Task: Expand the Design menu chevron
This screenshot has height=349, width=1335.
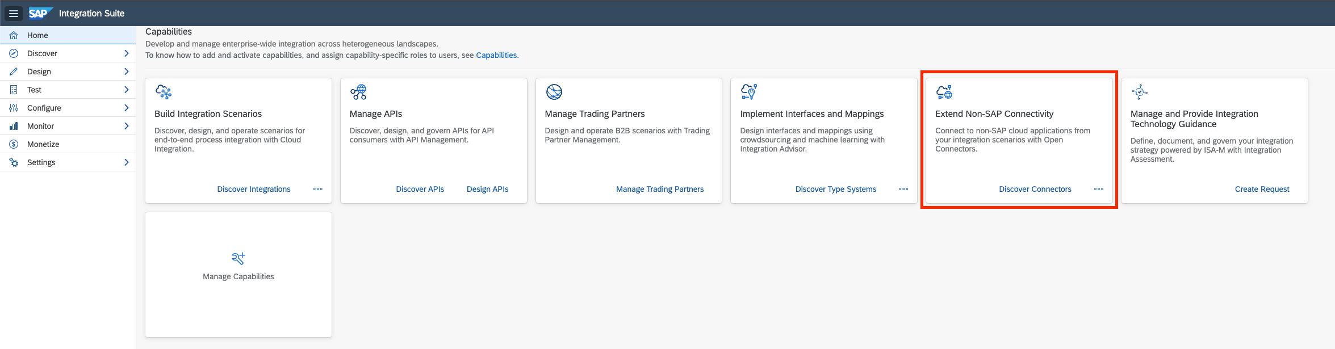Action: (x=126, y=72)
